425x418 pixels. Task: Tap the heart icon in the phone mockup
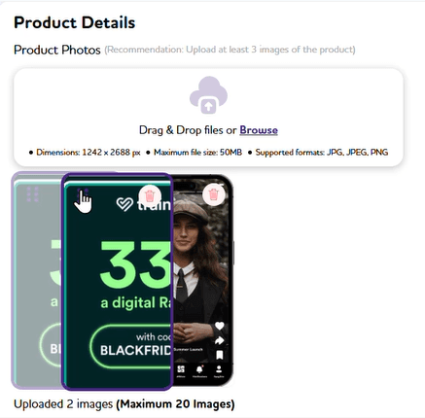click(220, 326)
